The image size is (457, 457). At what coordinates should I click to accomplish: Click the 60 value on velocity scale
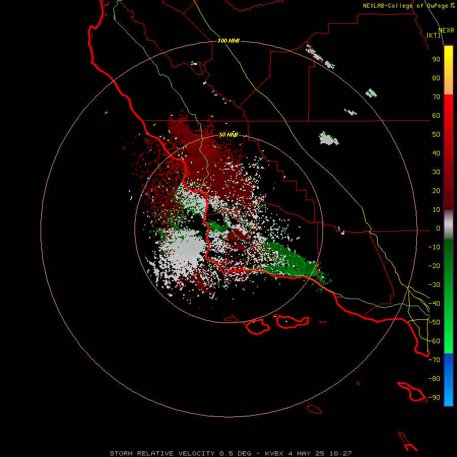pos(436,116)
